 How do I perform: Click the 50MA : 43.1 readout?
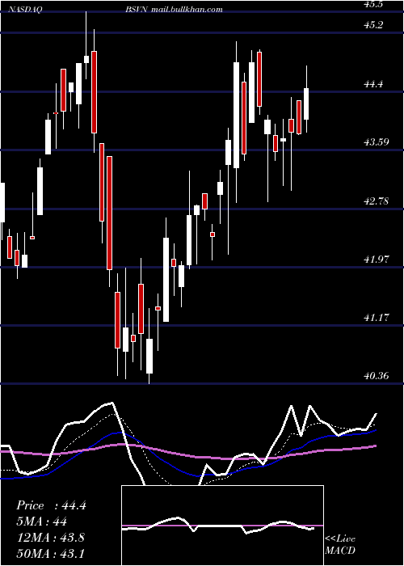point(50,553)
